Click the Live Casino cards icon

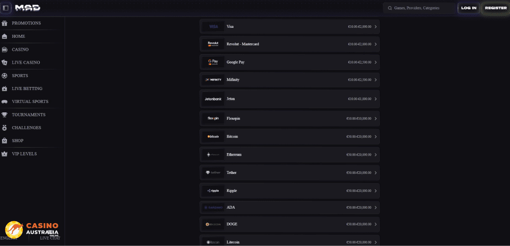4,62
